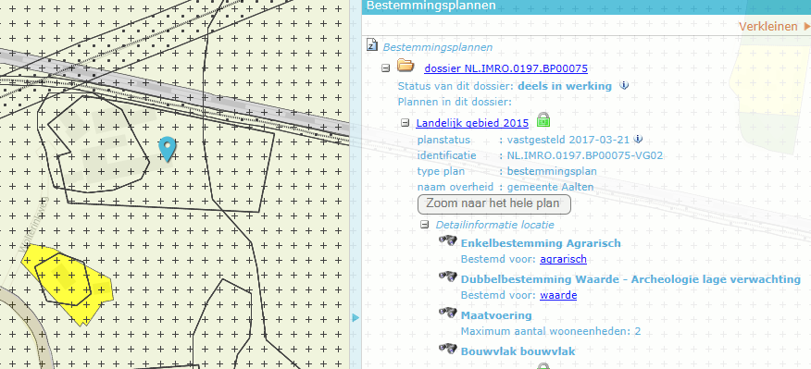Click the folder icon next to the dossier

tap(405, 65)
